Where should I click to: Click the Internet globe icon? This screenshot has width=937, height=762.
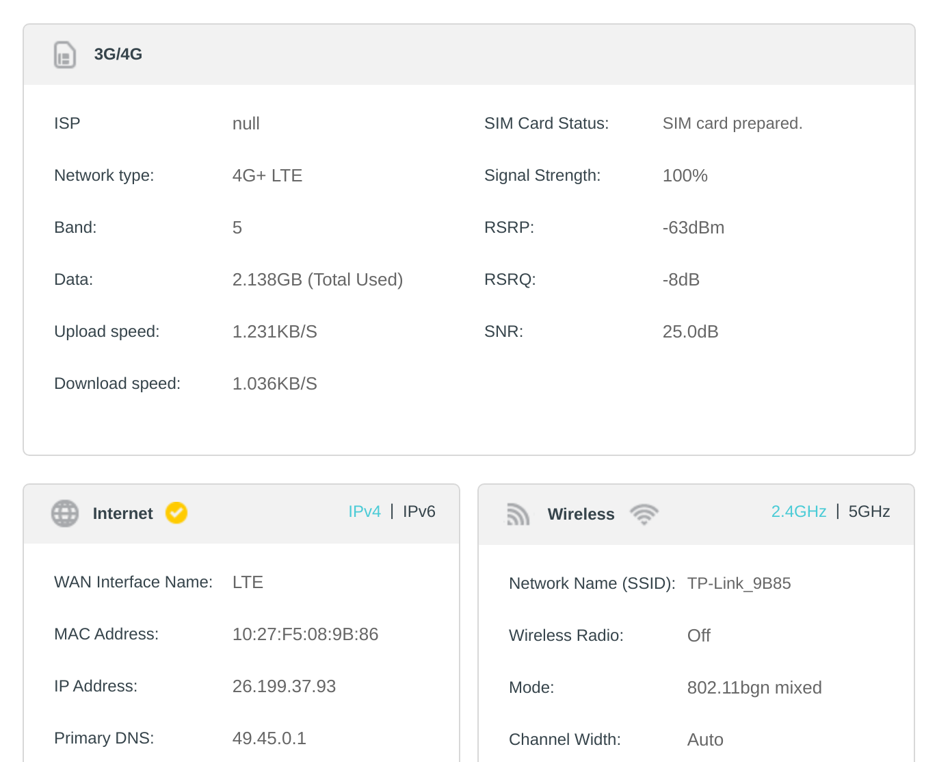(64, 513)
